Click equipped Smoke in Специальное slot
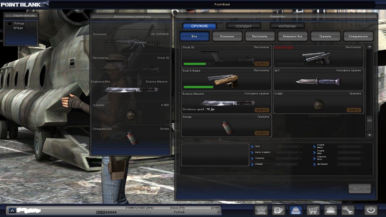The image size is (386, 217). [x=132, y=137]
